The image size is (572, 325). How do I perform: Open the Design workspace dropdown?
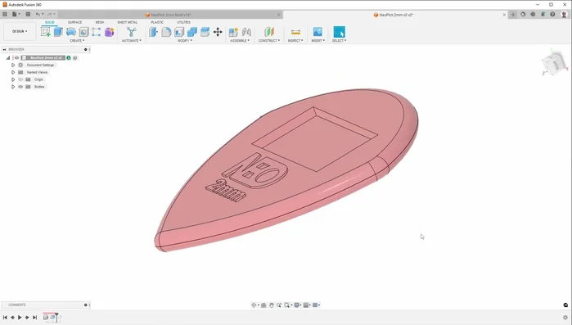coord(20,31)
